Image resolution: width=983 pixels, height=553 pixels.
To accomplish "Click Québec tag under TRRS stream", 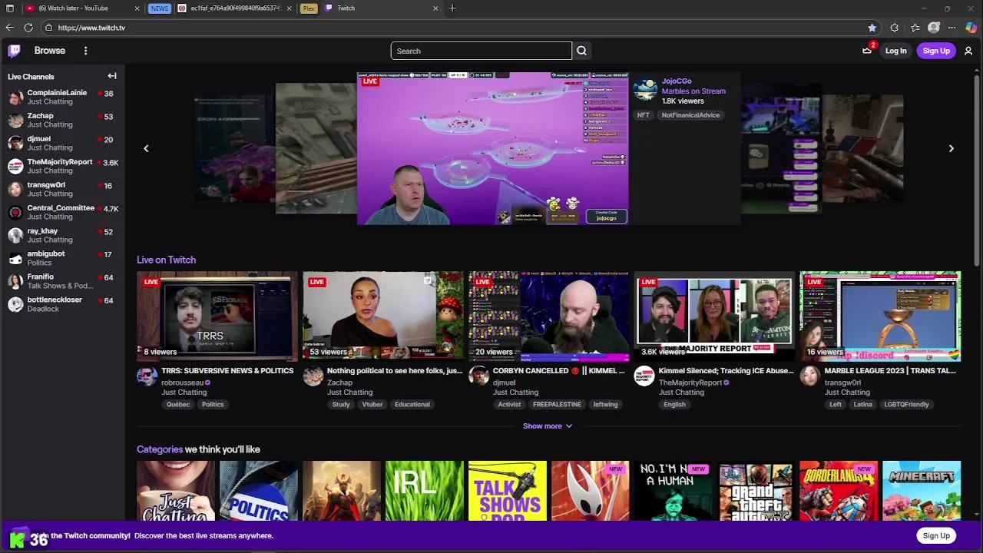I will tap(178, 405).
